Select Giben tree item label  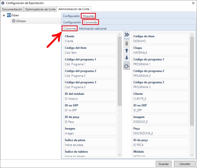click(15, 15)
